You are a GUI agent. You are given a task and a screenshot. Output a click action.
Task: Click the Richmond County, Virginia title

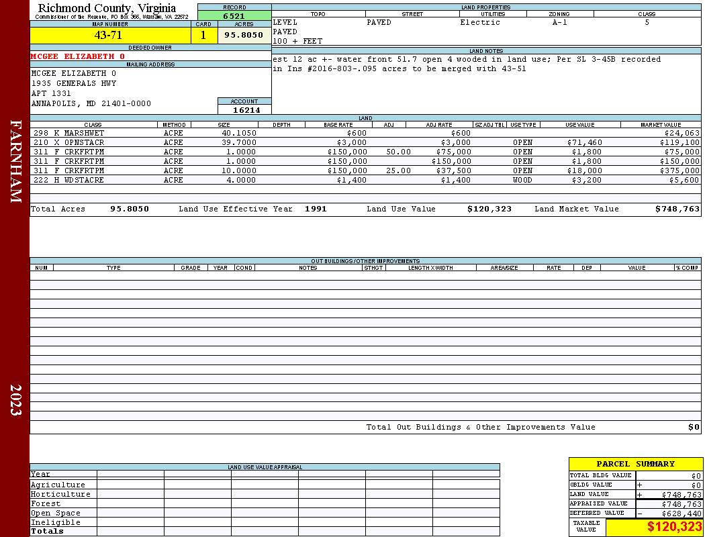point(107,7)
